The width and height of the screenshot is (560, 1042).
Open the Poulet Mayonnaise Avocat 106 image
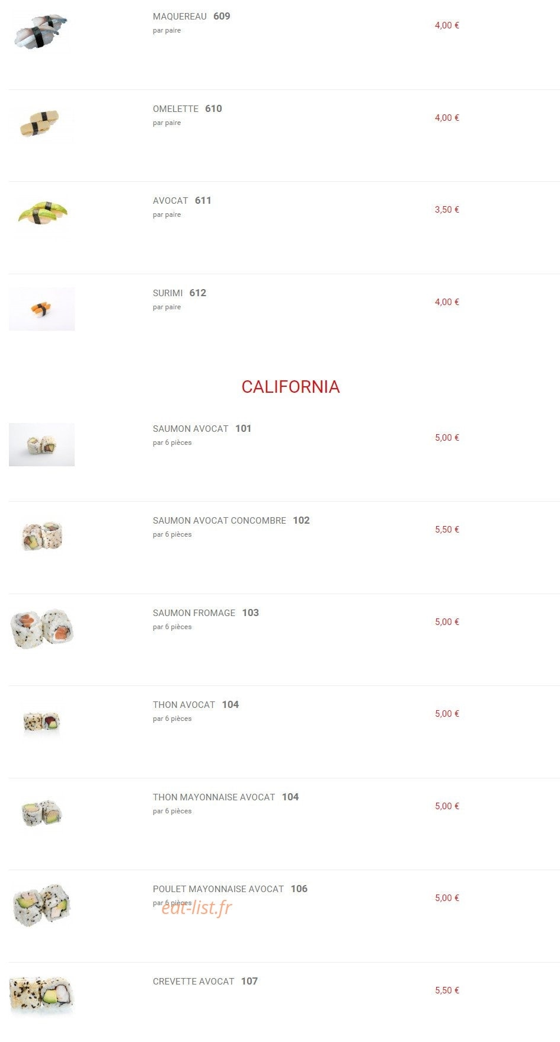[41, 905]
